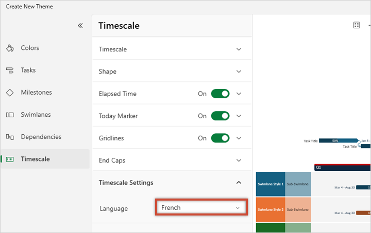This screenshot has height=233, width=371.
Task: Click the Q1 timescale bar
Action: coord(343,167)
